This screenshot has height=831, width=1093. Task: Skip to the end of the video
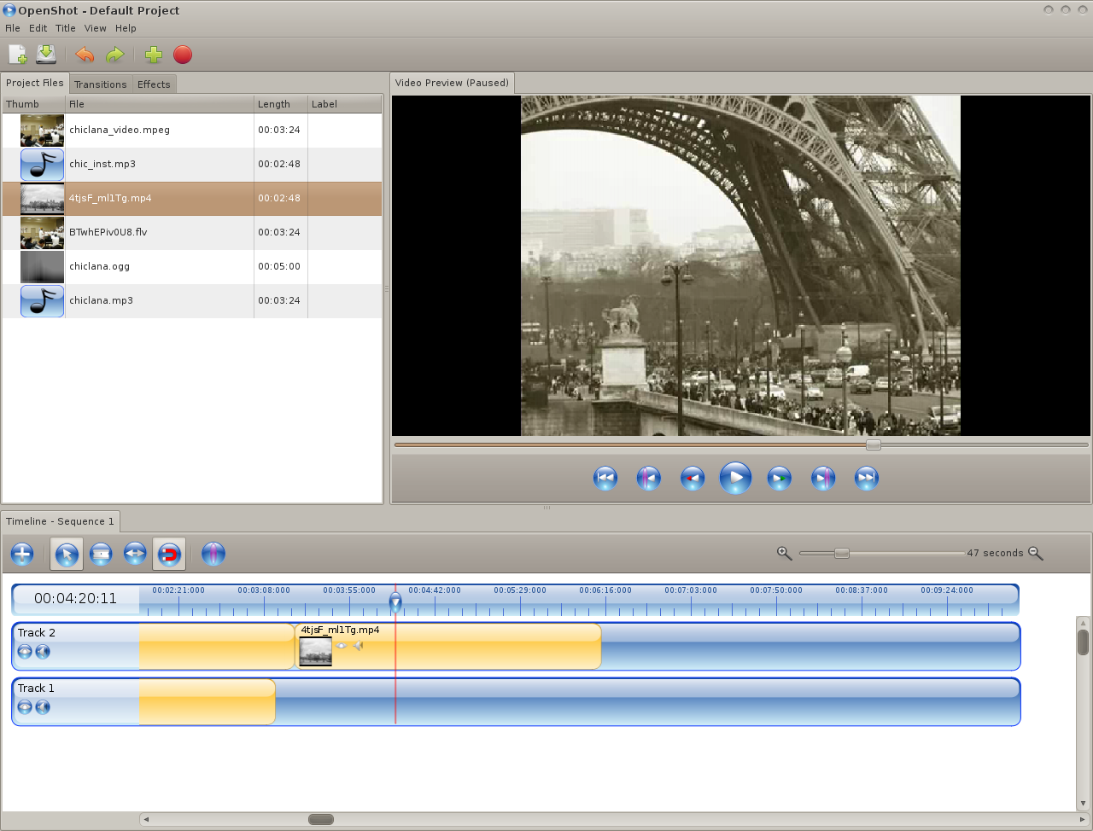click(867, 478)
